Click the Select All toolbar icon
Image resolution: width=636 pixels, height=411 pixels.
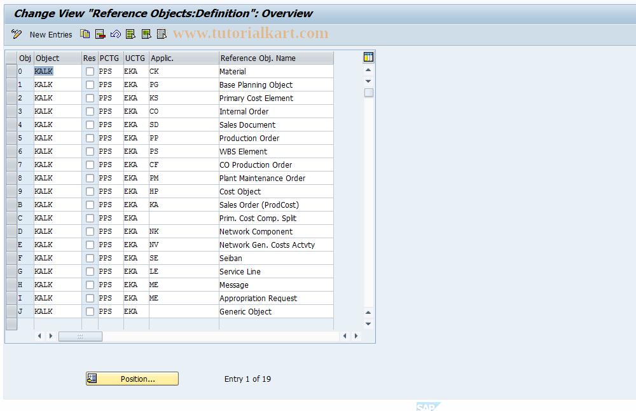(130, 34)
